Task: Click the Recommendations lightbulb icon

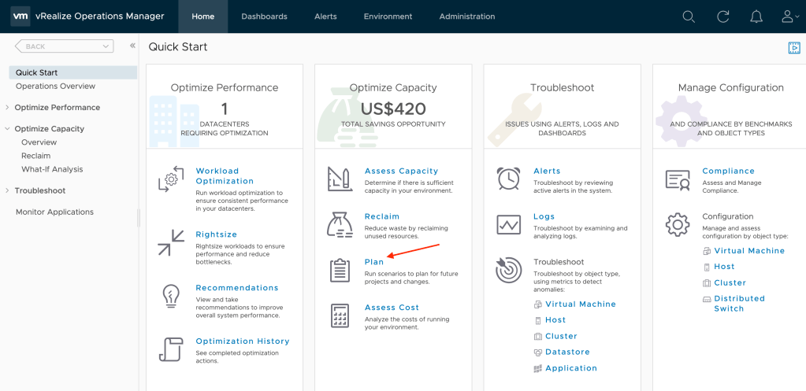Action: click(x=171, y=296)
